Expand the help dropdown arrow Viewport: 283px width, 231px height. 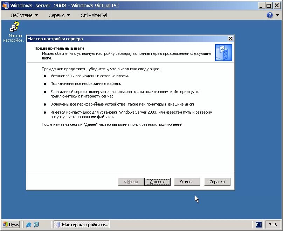click(277, 15)
